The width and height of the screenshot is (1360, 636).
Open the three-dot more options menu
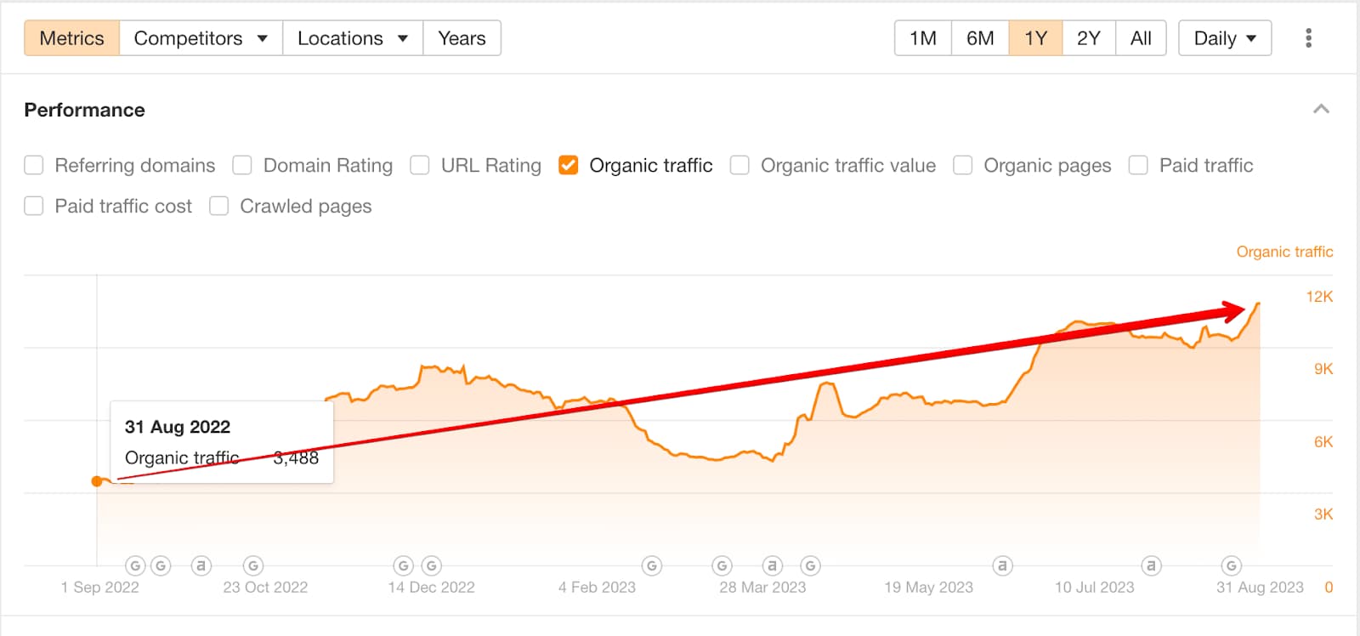click(x=1308, y=38)
